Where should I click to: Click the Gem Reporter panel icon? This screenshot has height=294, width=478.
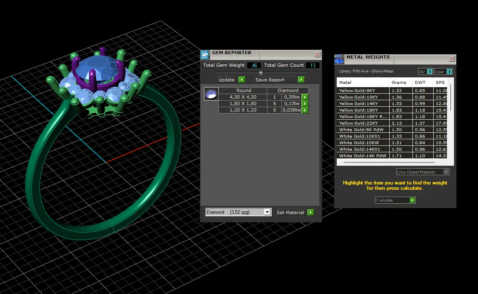pos(204,55)
